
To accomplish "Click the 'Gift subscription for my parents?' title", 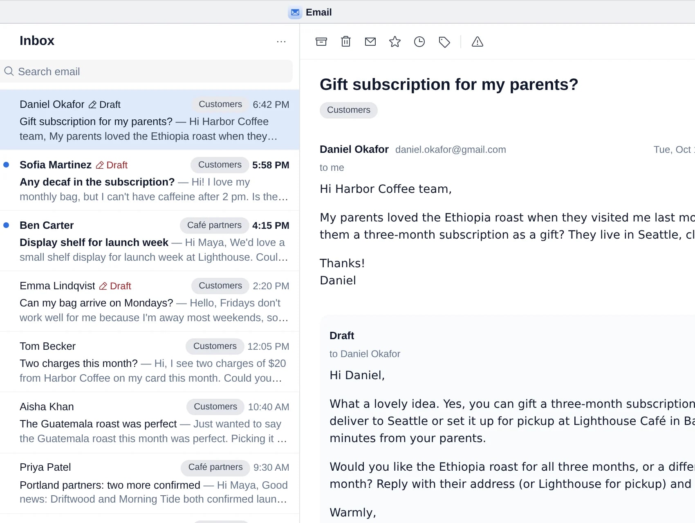I will tap(449, 85).
